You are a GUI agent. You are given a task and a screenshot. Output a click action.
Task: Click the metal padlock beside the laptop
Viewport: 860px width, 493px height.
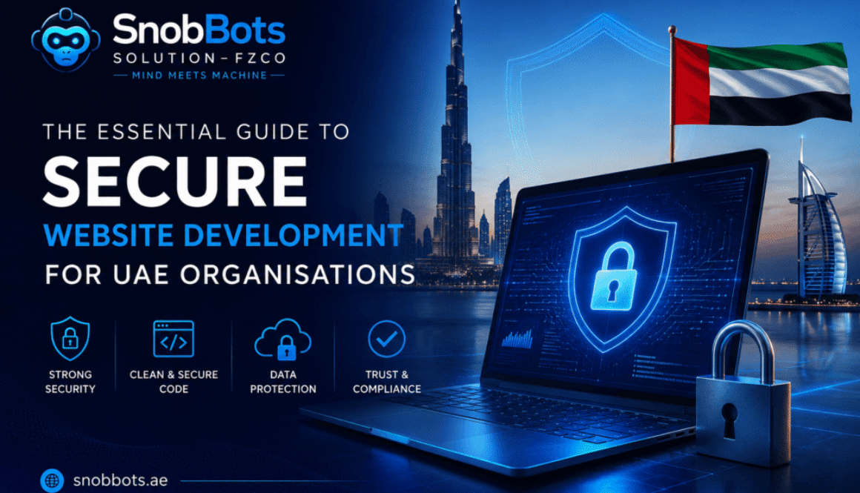click(x=744, y=394)
